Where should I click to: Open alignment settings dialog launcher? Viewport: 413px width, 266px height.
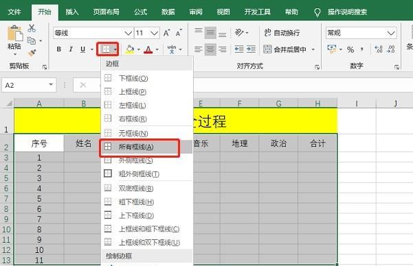coord(317,67)
